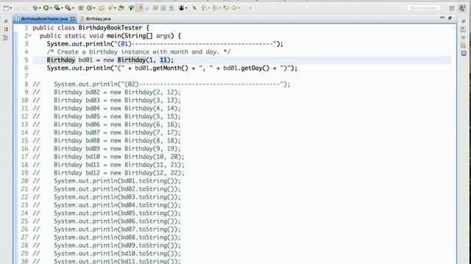Click the open folder toolbar icon
Viewport: 471px width, 264px height.
pyautogui.click(x=121, y=8)
